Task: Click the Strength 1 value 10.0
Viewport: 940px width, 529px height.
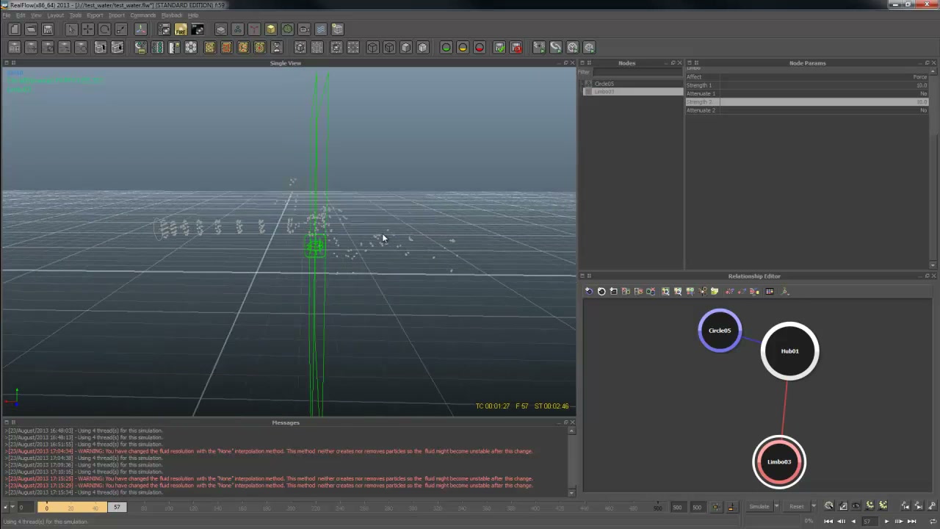Action: coord(921,85)
